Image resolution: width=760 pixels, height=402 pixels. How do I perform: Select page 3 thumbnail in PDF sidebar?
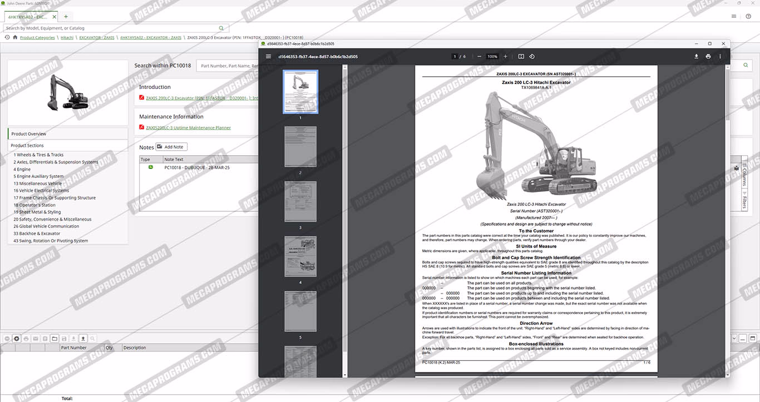300,201
